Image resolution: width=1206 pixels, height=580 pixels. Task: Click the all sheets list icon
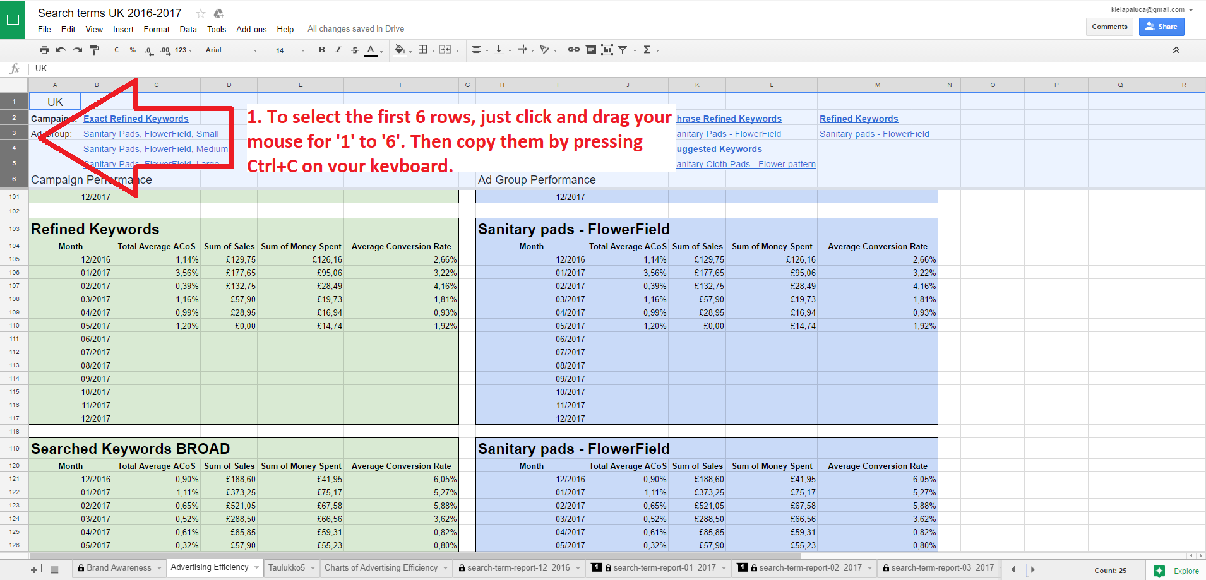[54, 569]
